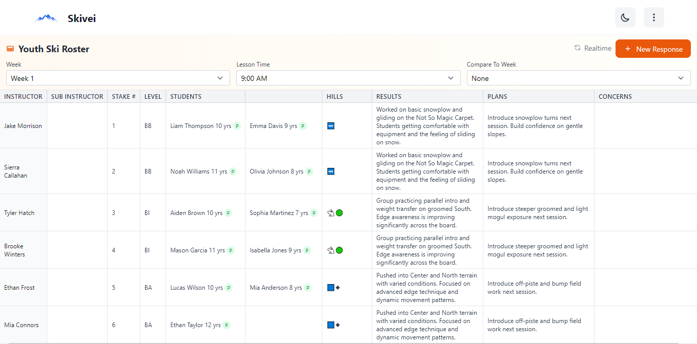Click the green circle in Tyler Hatch's row
Image resolution: width=697 pixels, height=344 pixels.
339,213
